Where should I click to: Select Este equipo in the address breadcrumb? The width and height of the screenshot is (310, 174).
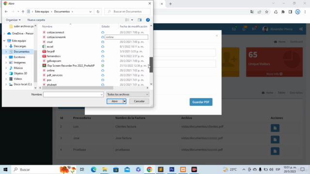(42, 12)
